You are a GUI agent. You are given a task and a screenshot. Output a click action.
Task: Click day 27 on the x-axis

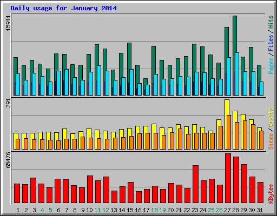pyautogui.click(x=227, y=210)
